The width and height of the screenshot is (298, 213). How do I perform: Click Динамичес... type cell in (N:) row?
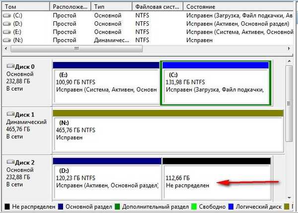coord(112,40)
